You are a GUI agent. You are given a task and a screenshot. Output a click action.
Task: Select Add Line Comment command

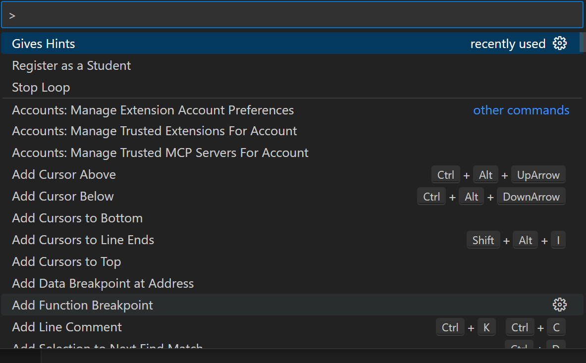coord(67,327)
